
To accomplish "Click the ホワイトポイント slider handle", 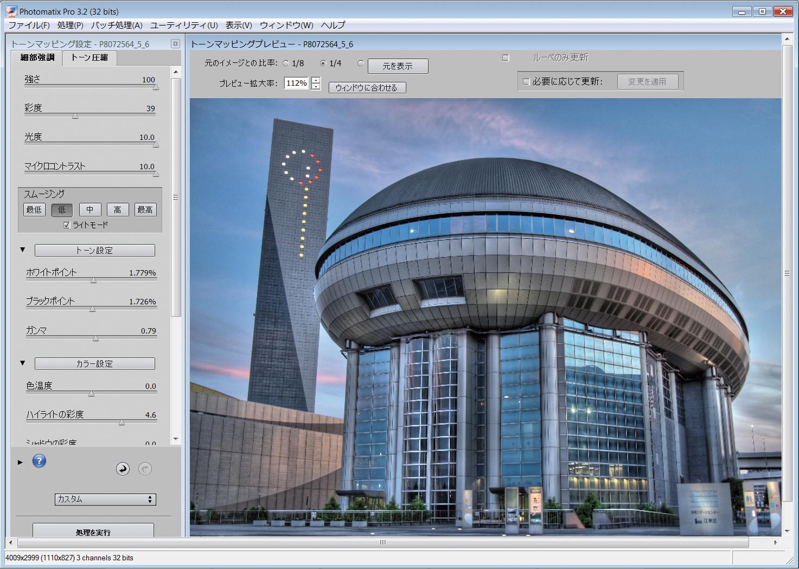I will click(93, 280).
